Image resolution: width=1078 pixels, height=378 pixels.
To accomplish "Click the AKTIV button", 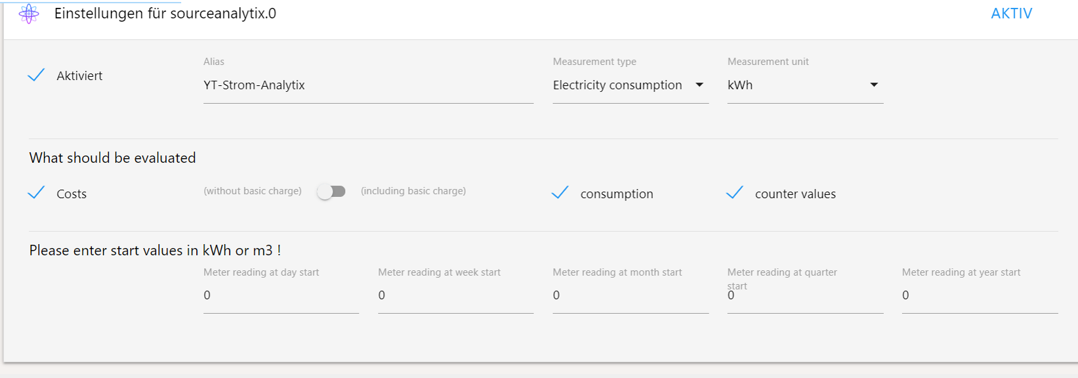I will coord(1011,14).
